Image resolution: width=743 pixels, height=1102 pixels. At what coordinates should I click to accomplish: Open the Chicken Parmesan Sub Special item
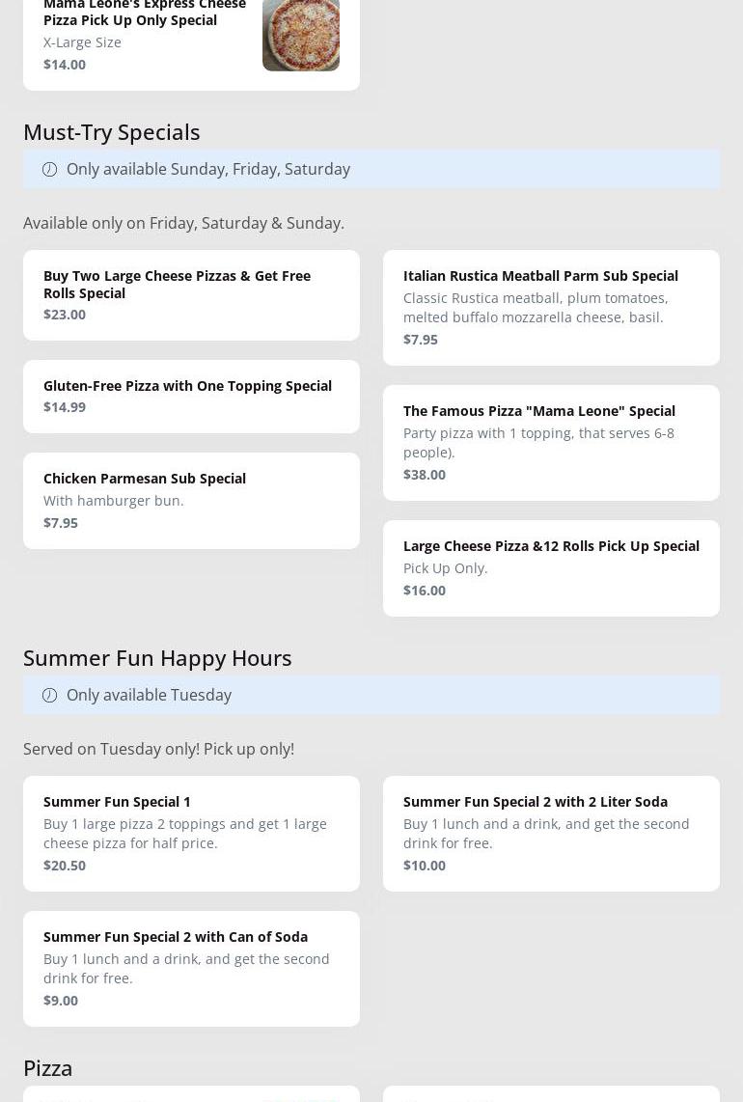click(191, 500)
